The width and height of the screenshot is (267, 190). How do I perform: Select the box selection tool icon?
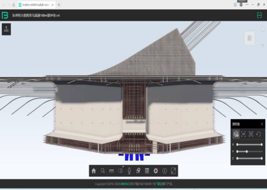pos(102,171)
